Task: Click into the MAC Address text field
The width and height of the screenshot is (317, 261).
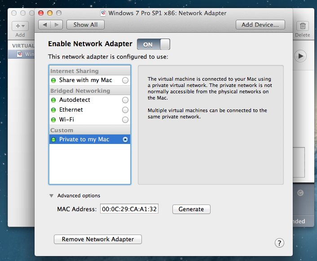Action: pyautogui.click(x=129, y=209)
